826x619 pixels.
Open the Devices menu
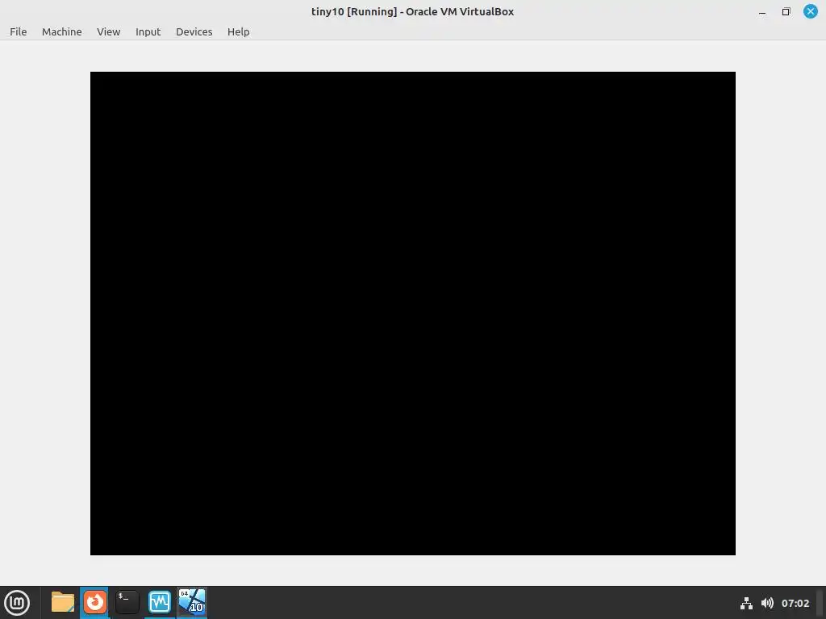pos(194,31)
